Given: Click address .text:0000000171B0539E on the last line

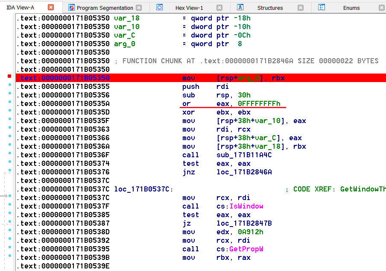Looking at the screenshot, I should [x=63, y=266].
